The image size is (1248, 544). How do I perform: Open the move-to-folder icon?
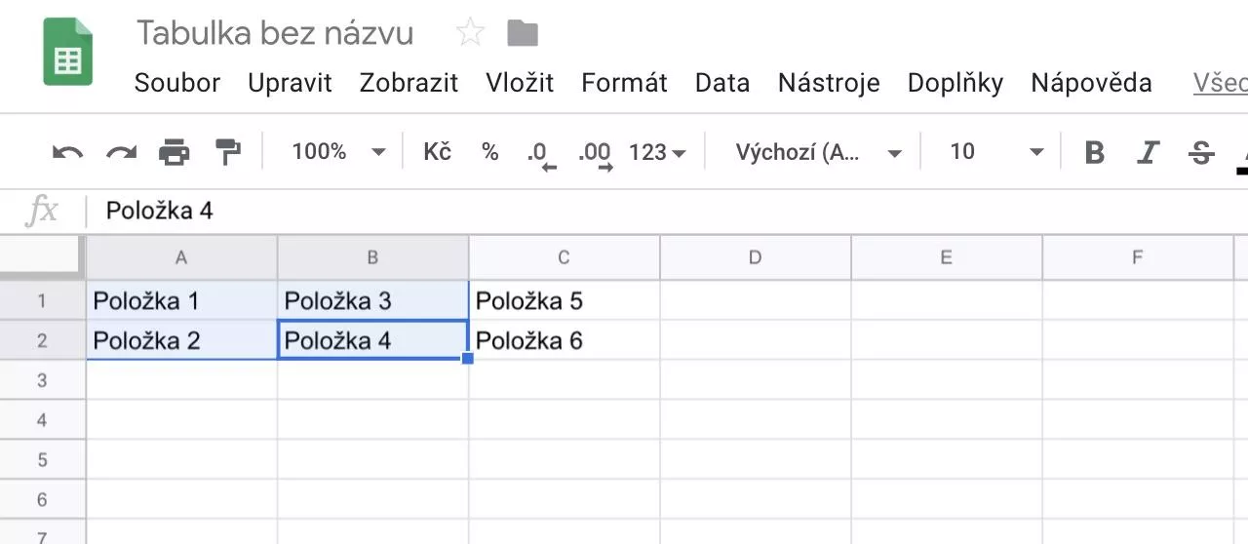point(523,33)
